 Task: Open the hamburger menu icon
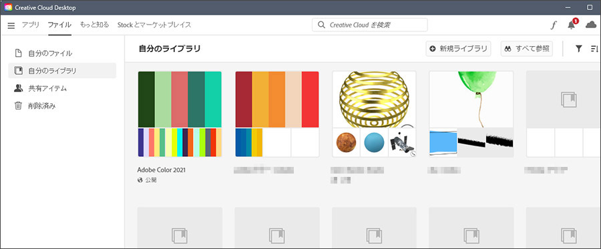pyautogui.click(x=11, y=25)
